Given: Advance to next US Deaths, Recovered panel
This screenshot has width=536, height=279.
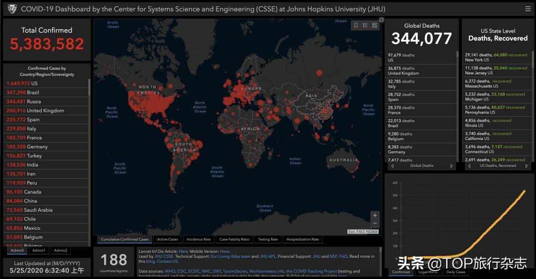Looking at the screenshot, I should pyautogui.click(x=528, y=166).
